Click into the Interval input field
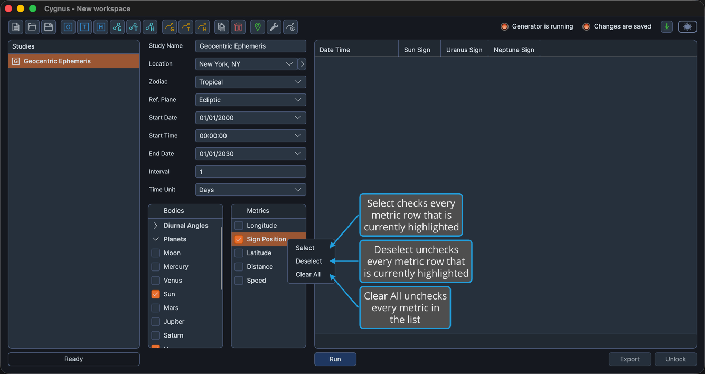The image size is (705, 374). point(250,172)
